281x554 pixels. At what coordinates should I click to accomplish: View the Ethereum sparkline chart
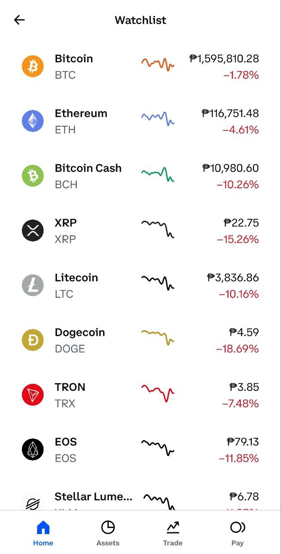point(158,118)
